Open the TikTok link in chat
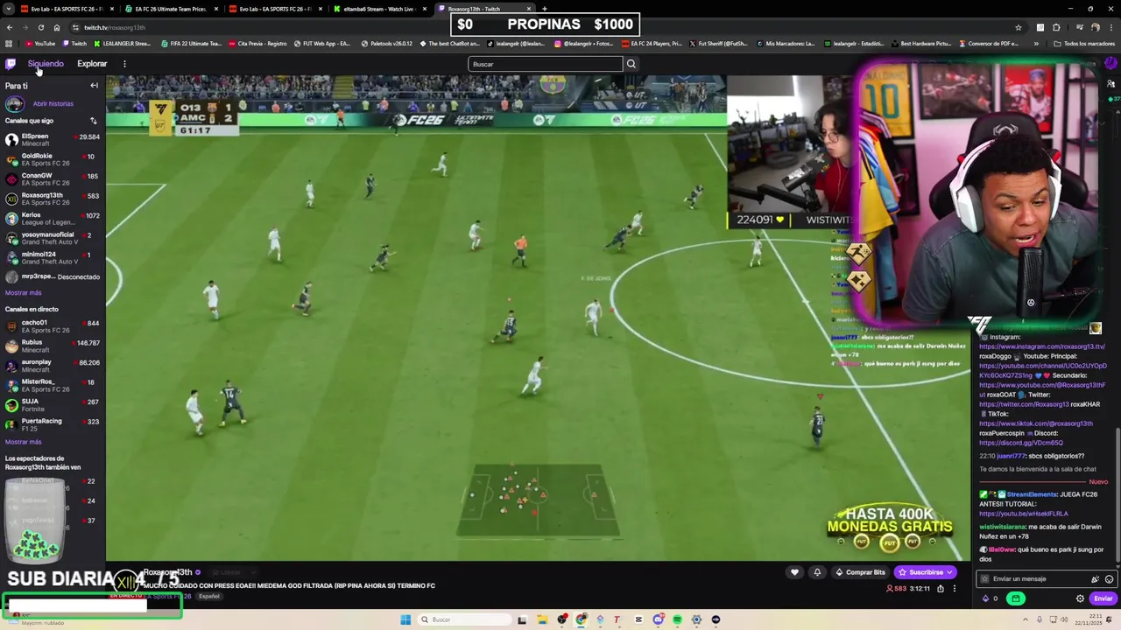The width and height of the screenshot is (1121, 630). tap(1035, 423)
